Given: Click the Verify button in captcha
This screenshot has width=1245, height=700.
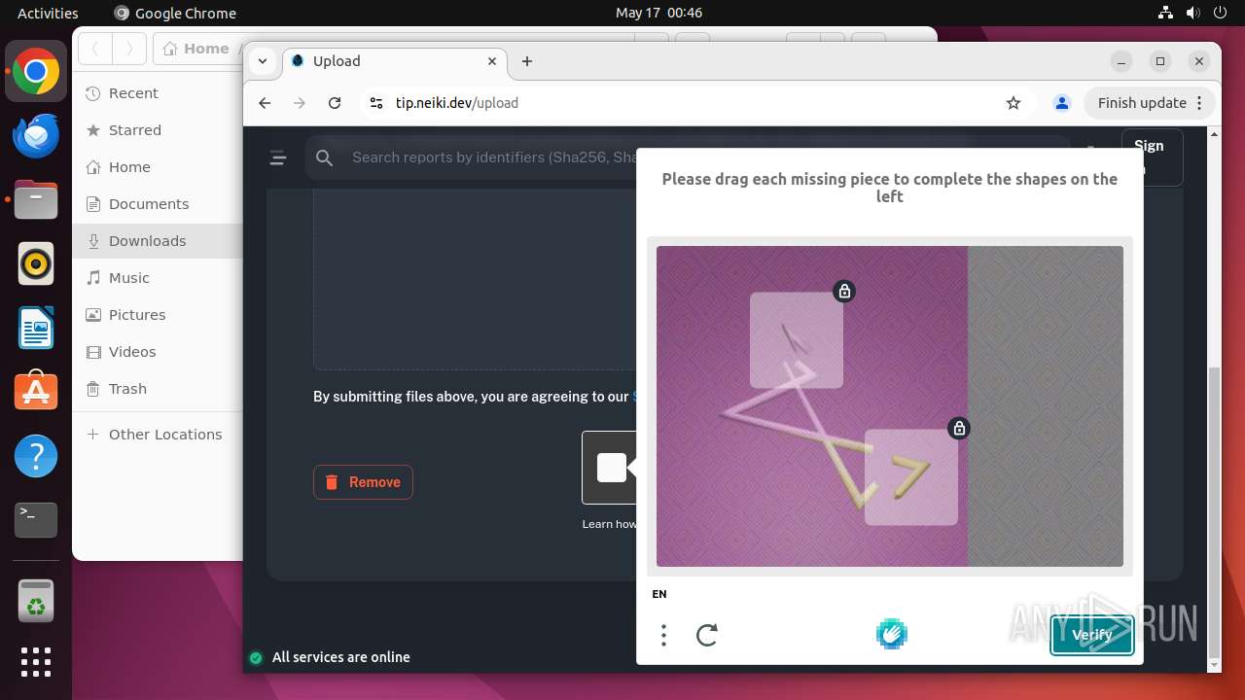Looking at the screenshot, I should (x=1092, y=635).
